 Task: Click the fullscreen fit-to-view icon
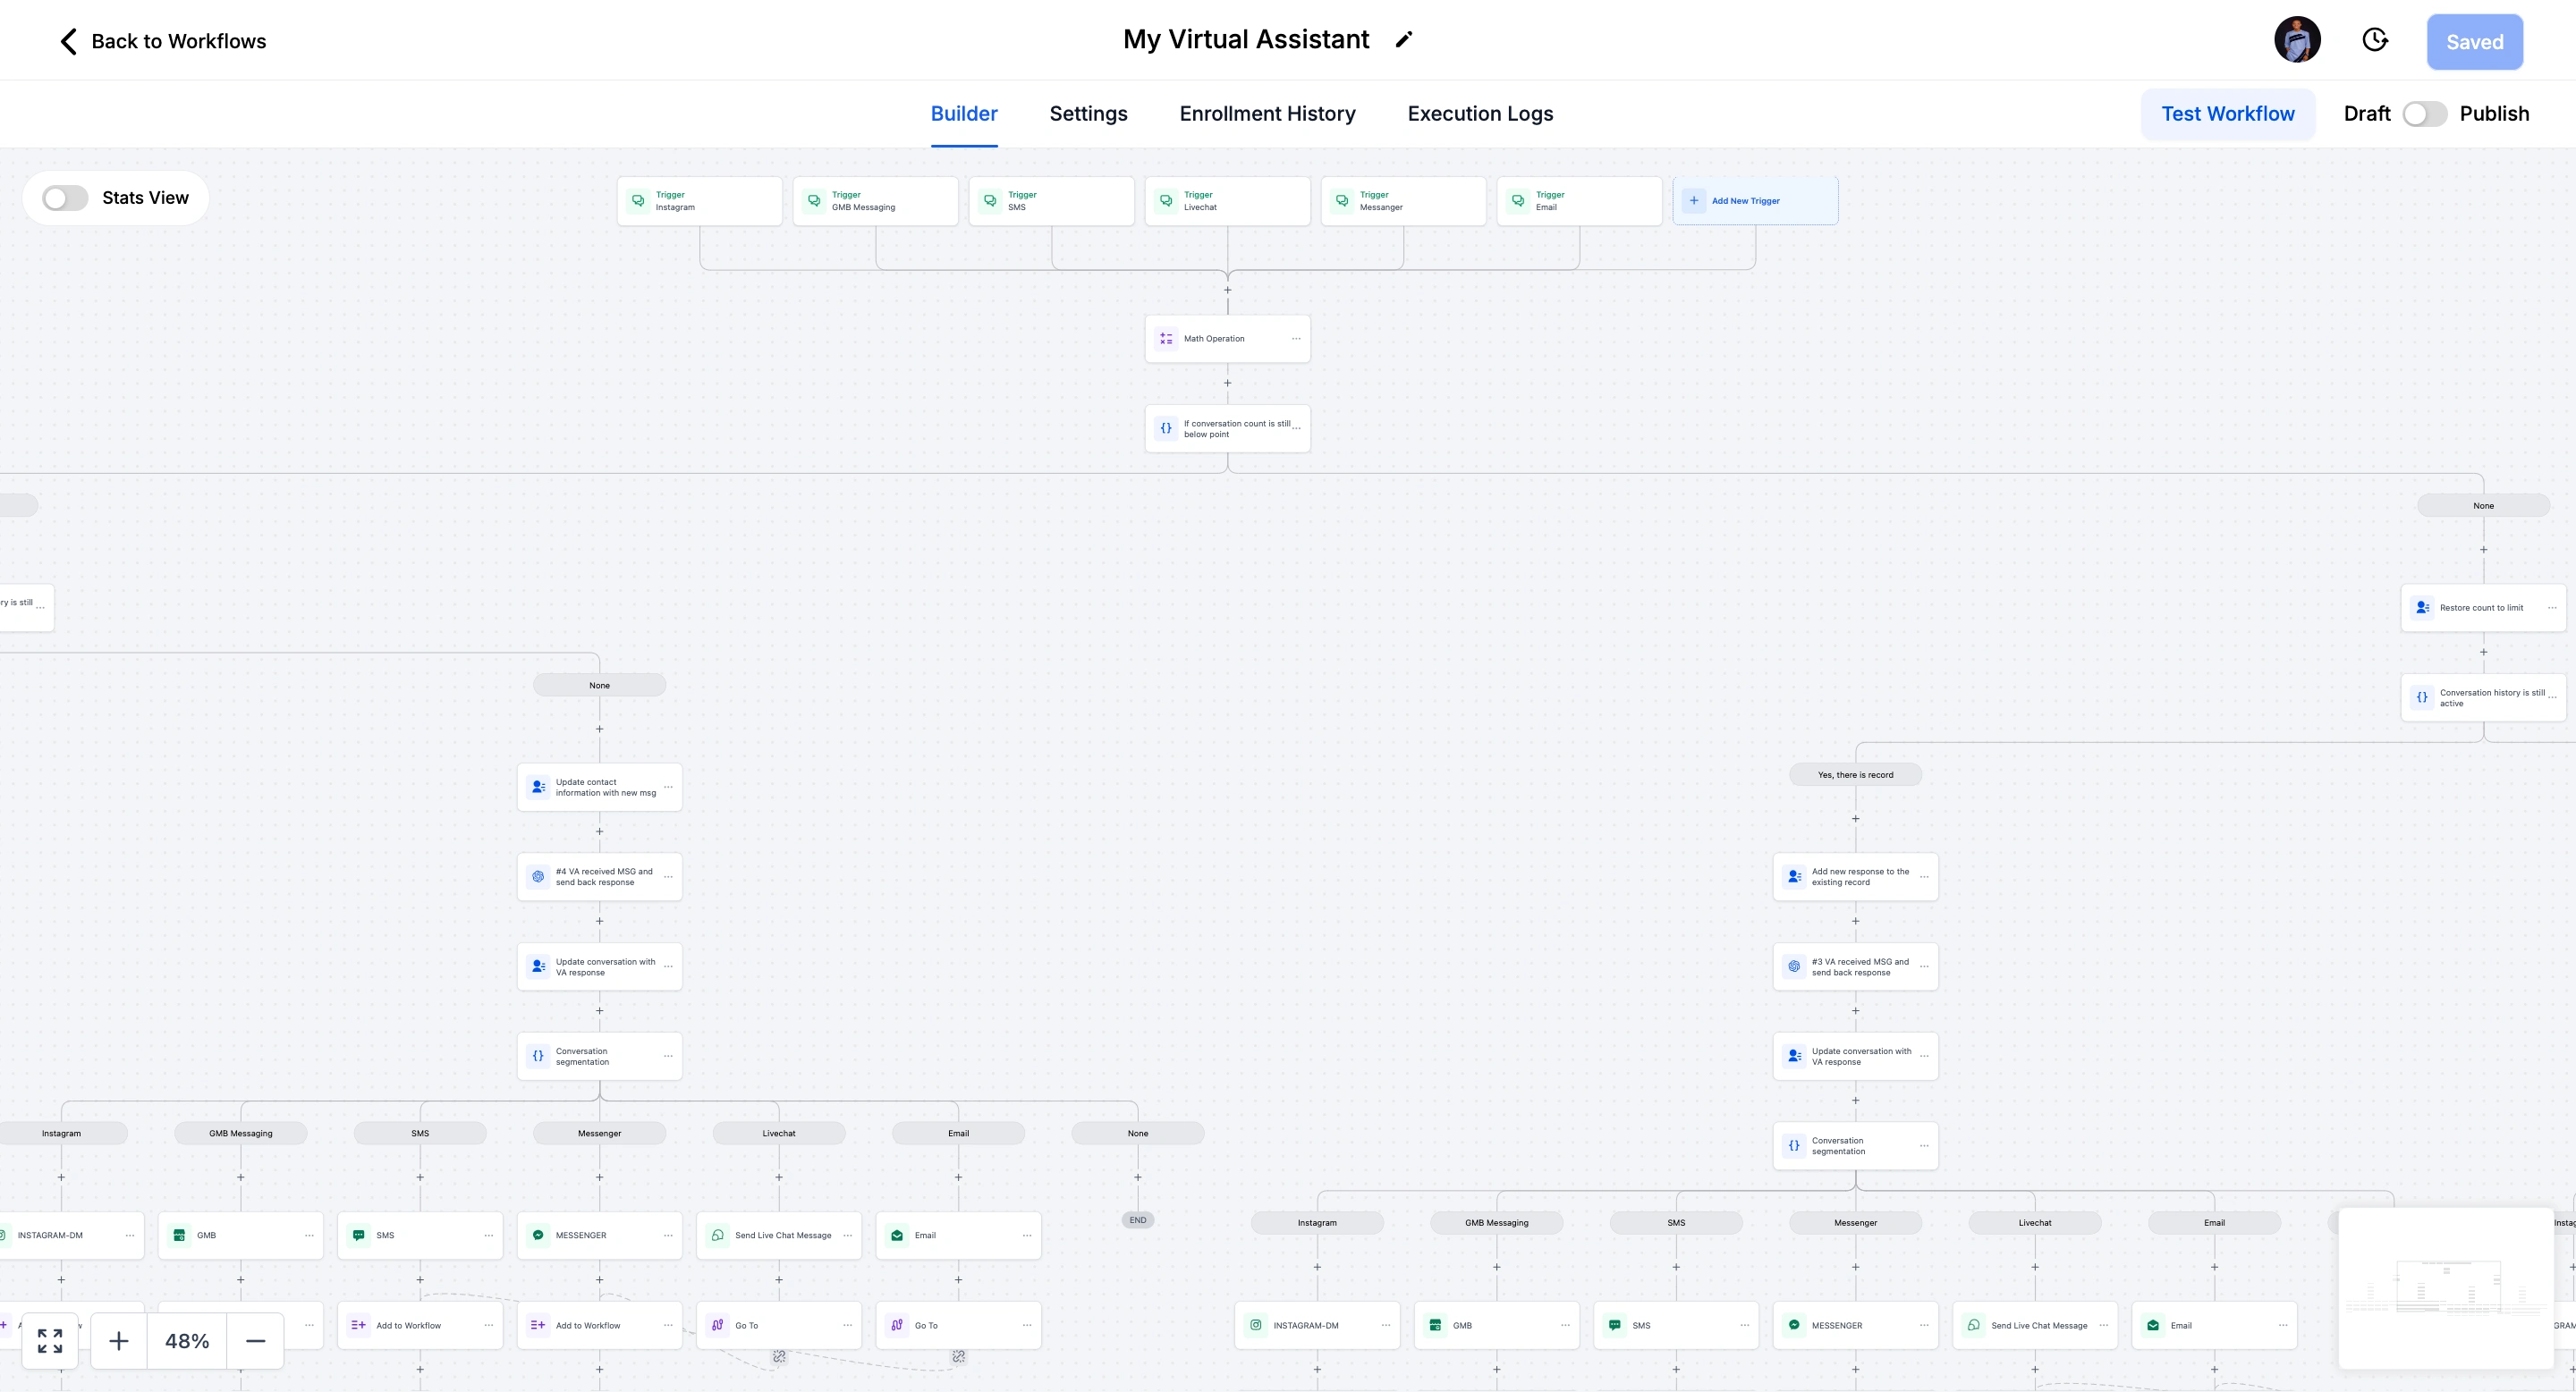(x=50, y=1340)
